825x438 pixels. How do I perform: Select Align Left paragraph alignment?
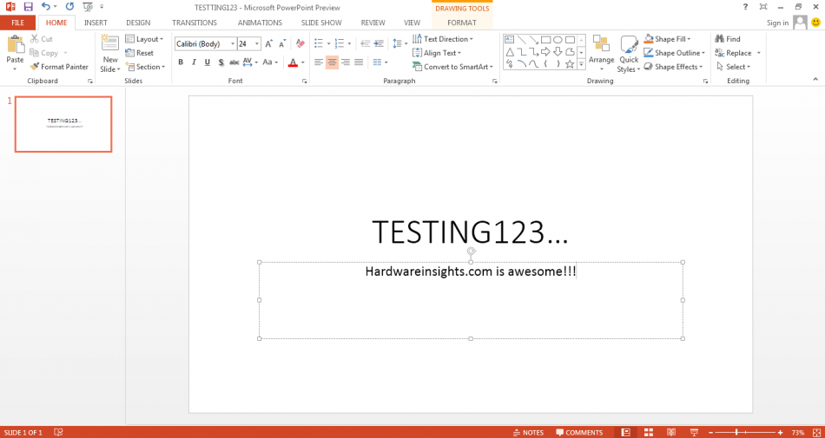319,62
